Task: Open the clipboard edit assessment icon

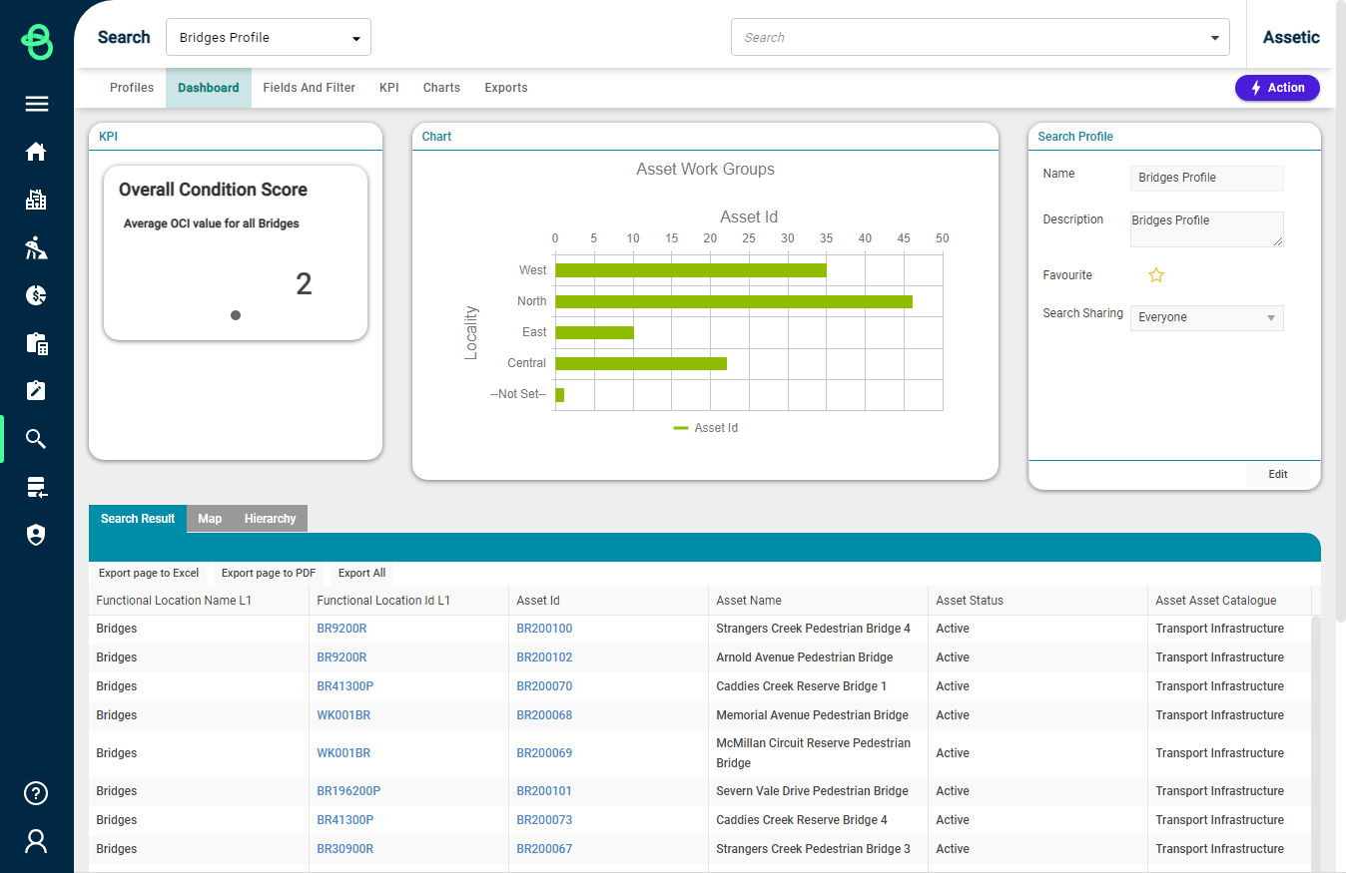Action: tap(37, 391)
